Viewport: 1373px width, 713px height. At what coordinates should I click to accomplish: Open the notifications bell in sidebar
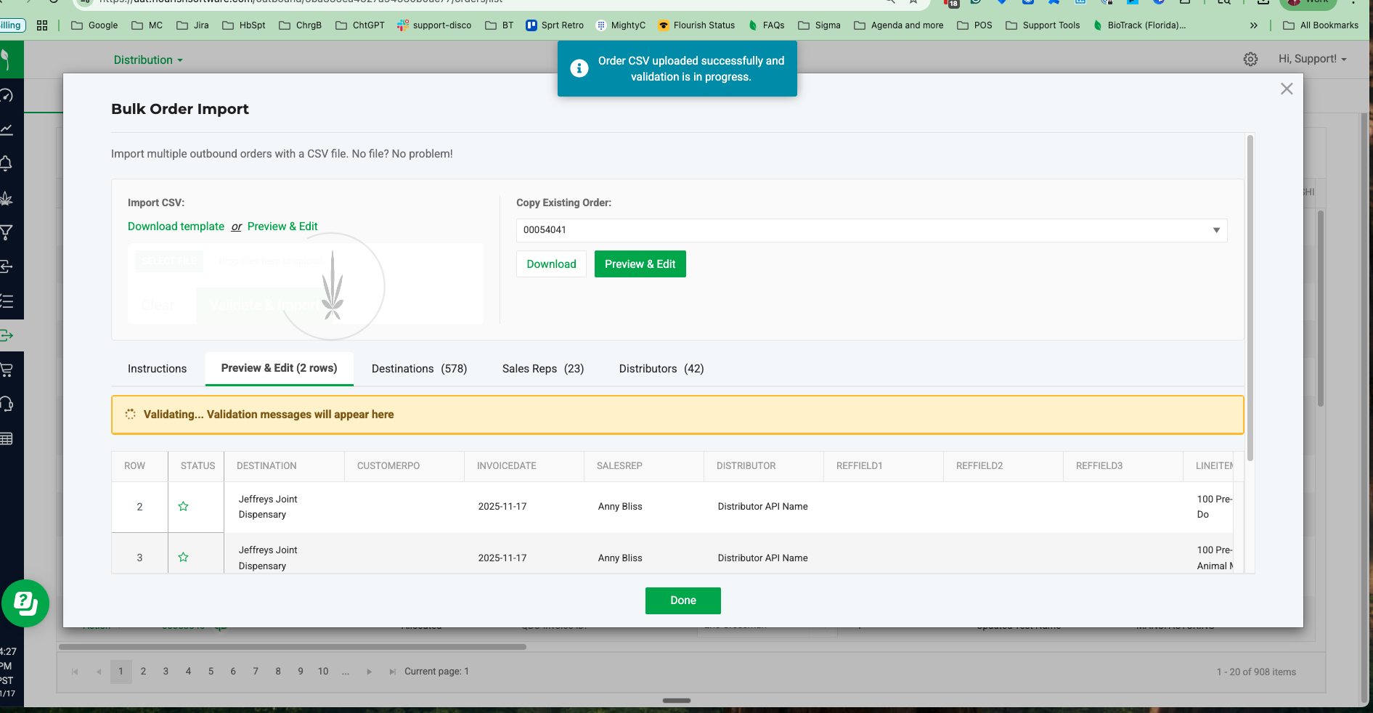[6, 163]
